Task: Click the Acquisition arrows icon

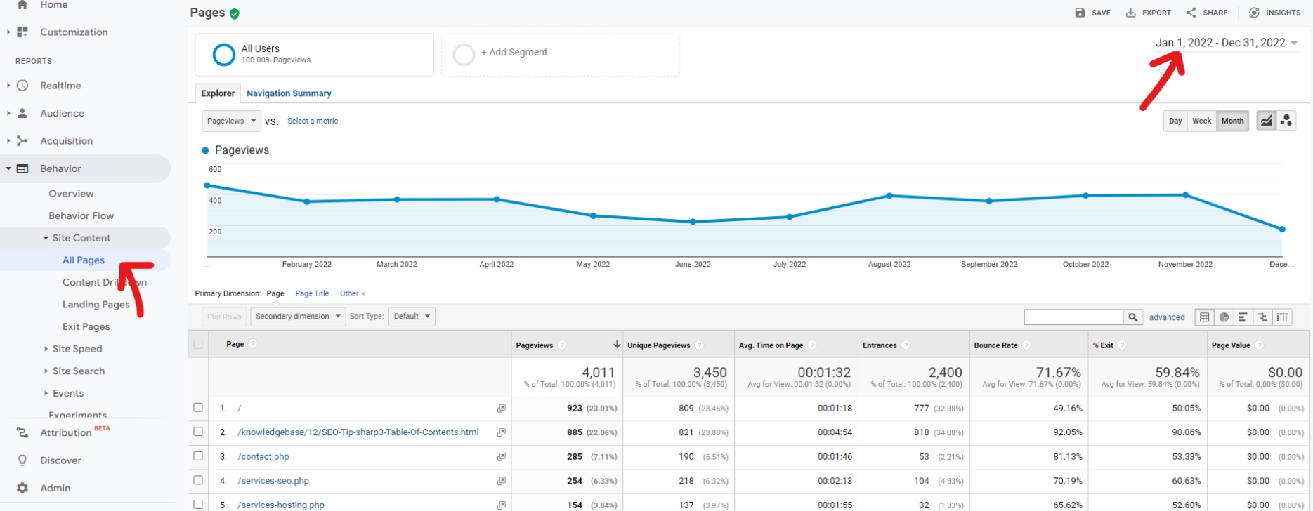Action: (x=22, y=141)
